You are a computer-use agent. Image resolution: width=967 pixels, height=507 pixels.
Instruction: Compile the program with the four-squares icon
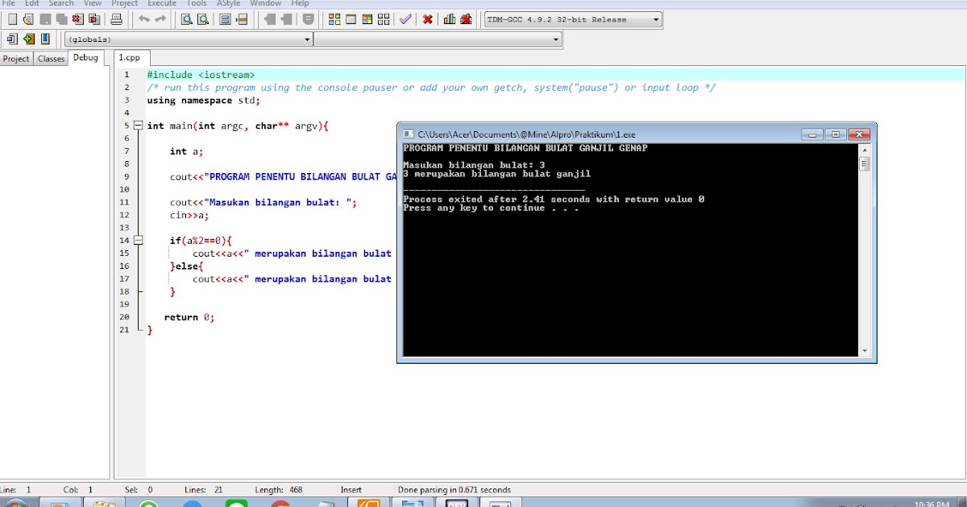(334, 19)
